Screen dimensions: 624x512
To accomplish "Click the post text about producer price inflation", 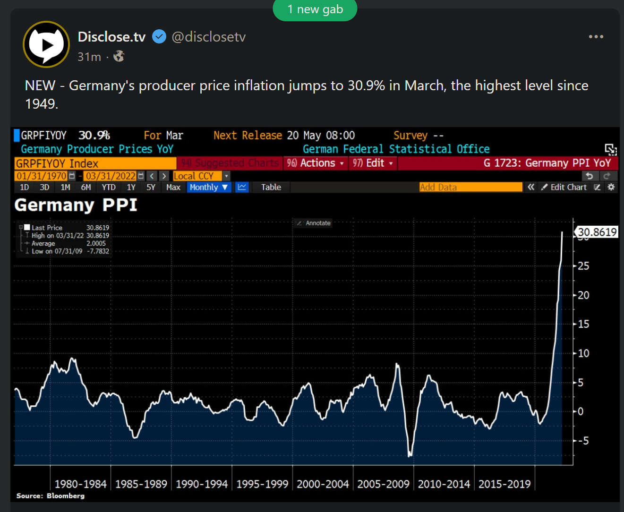I will pyautogui.click(x=307, y=94).
